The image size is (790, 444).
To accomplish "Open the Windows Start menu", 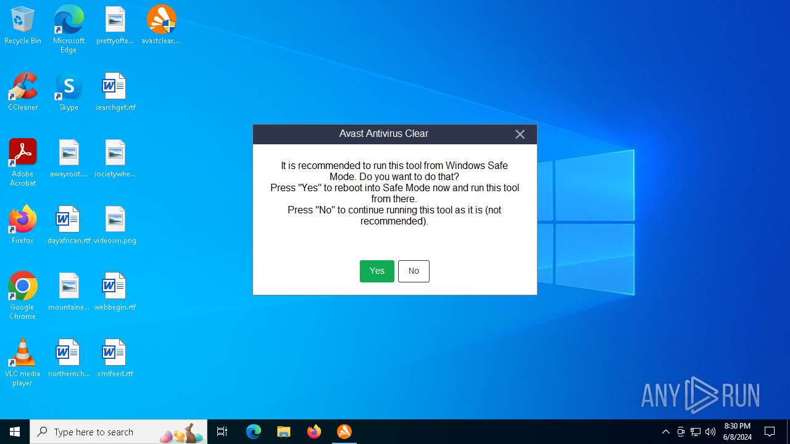I will tap(15, 432).
